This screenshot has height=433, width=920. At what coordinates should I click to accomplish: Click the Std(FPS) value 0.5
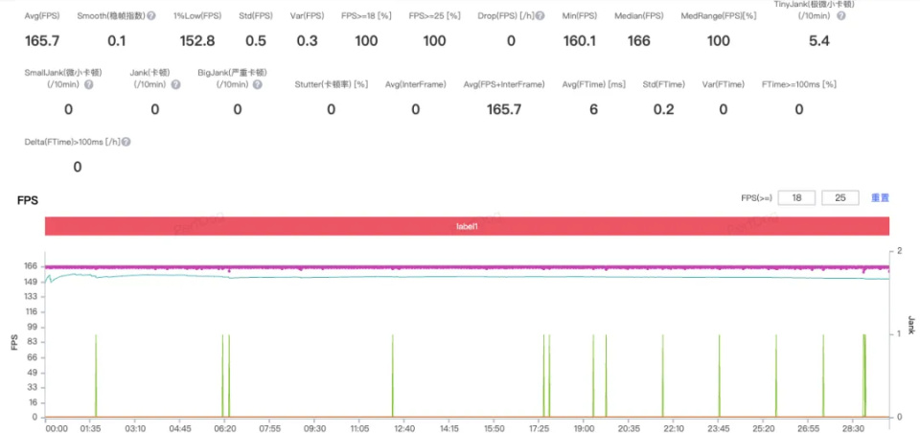click(256, 41)
